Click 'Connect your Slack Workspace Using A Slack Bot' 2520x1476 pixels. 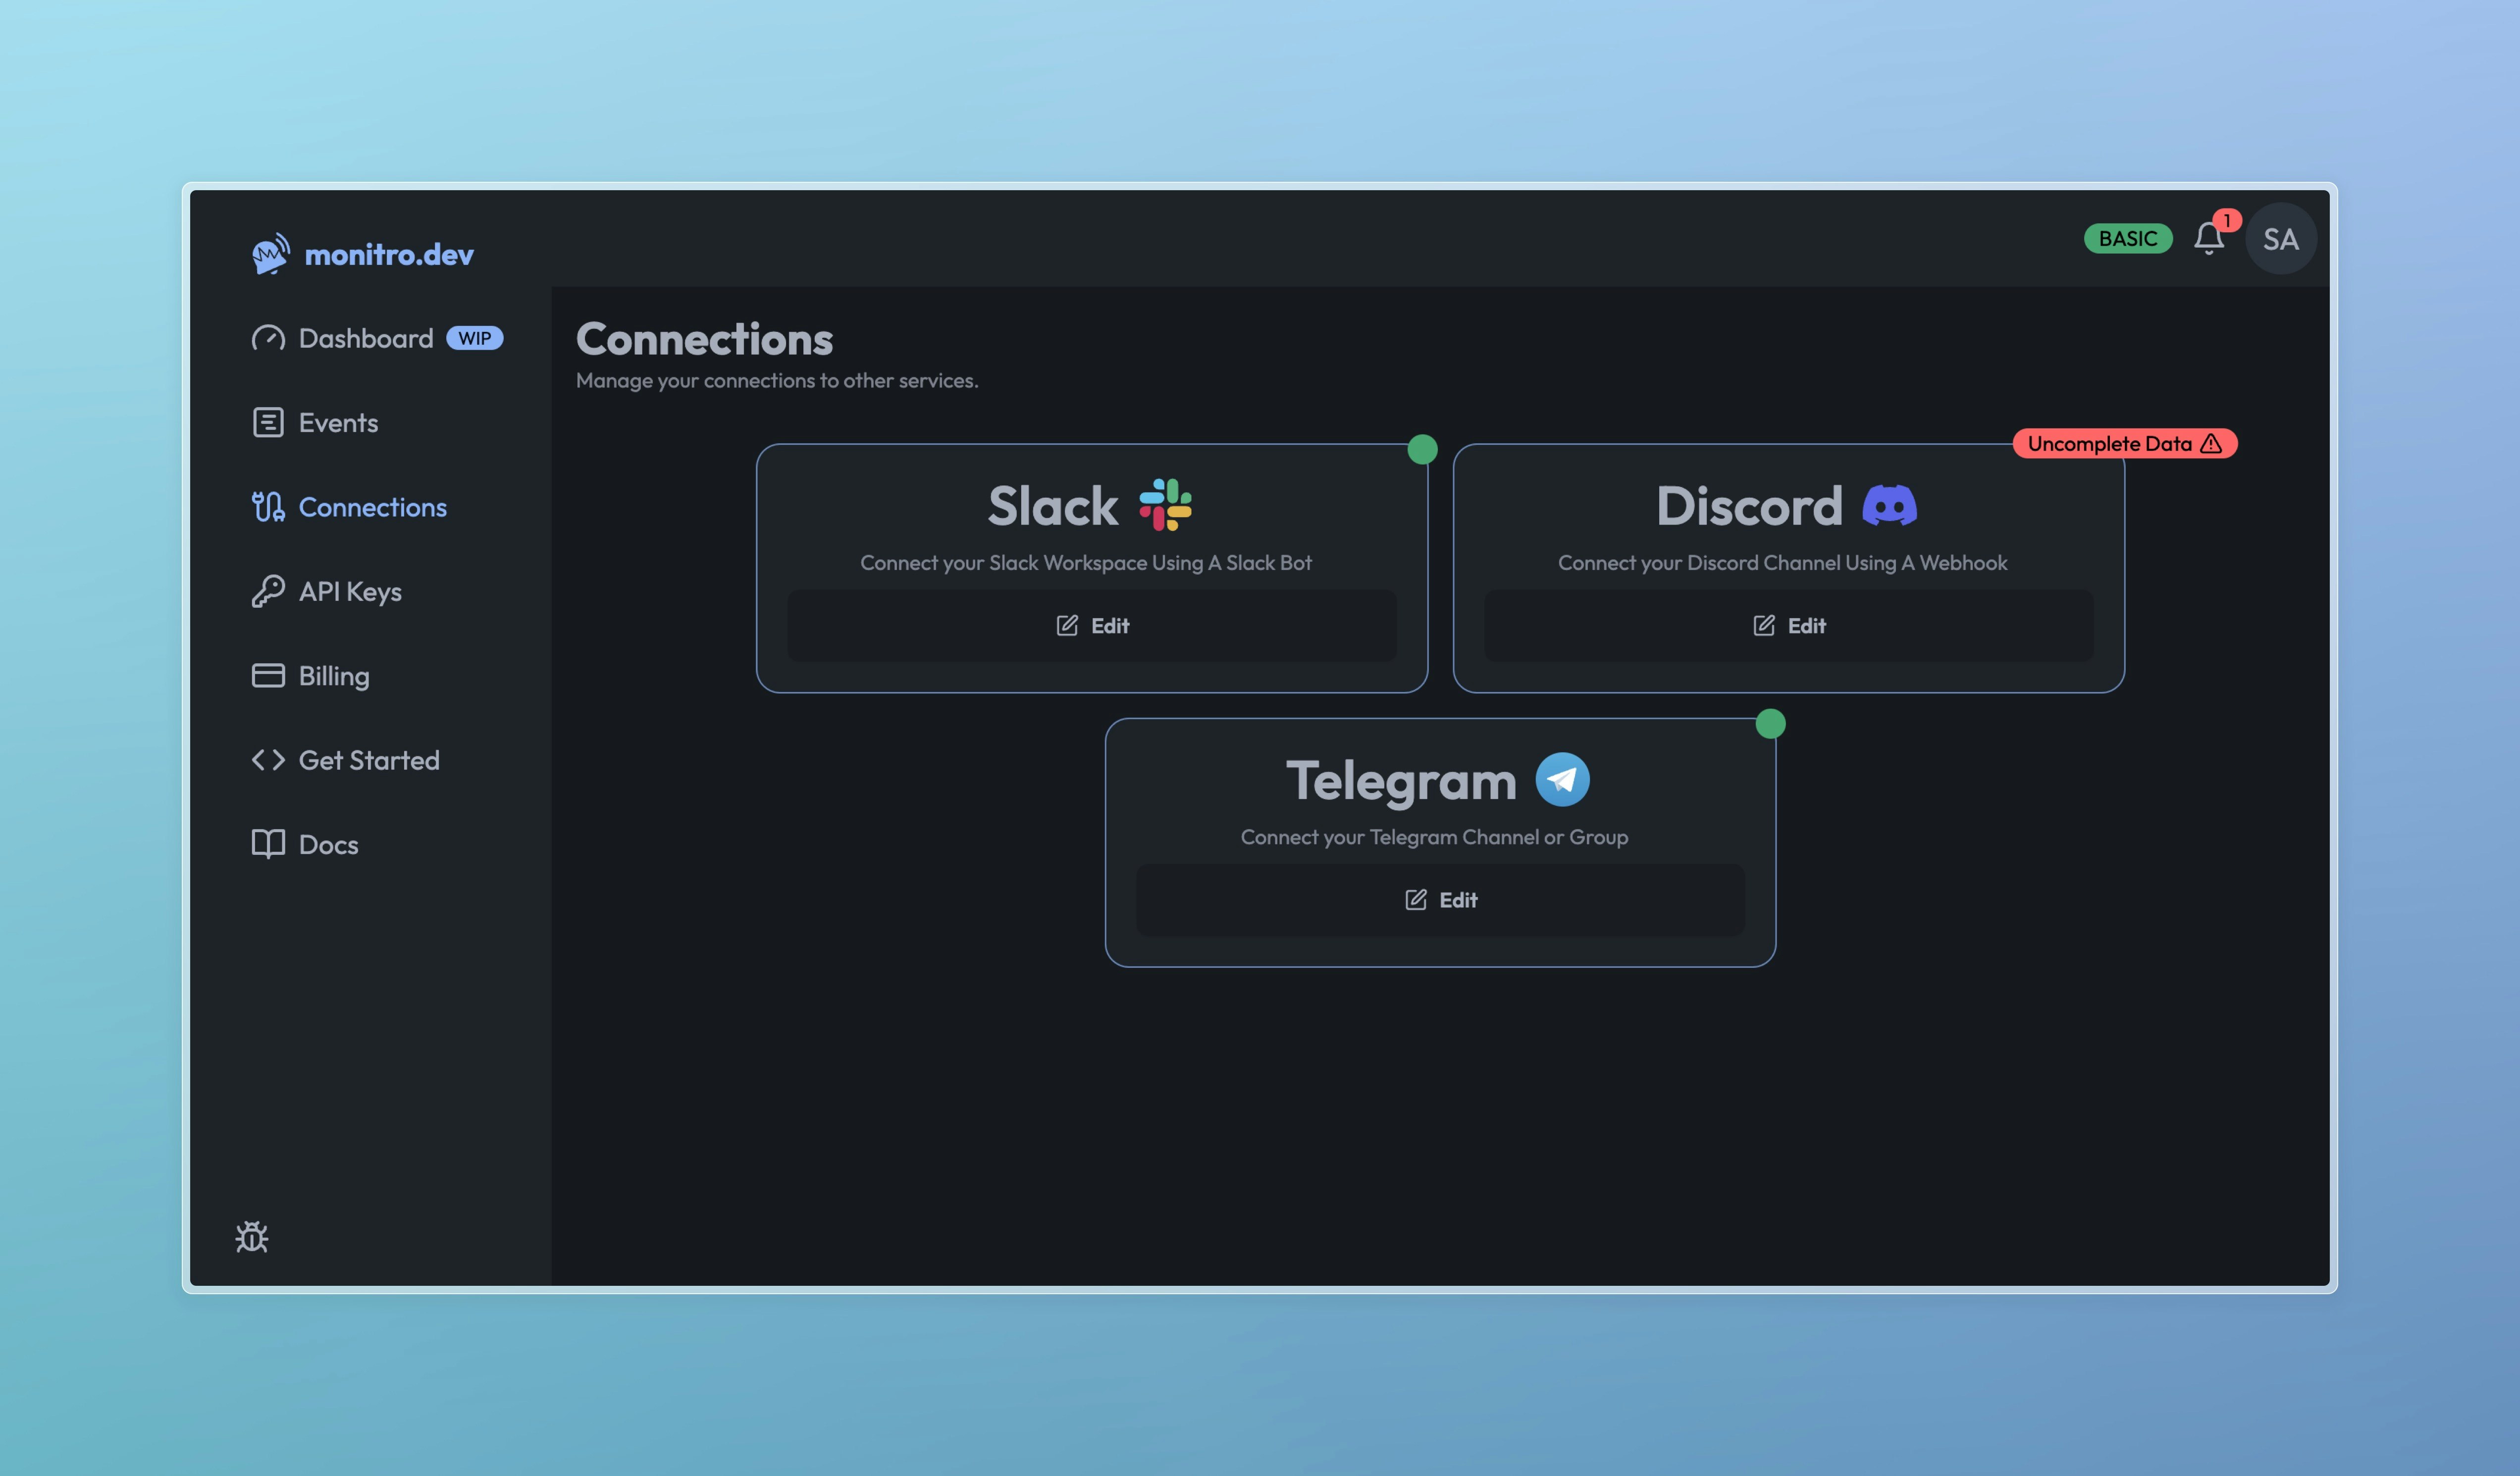(x=1086, y=562)
